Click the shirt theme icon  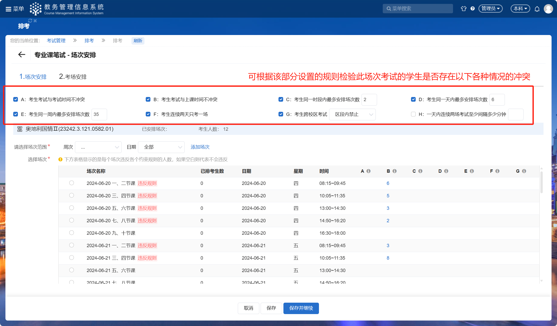point(463,9)
